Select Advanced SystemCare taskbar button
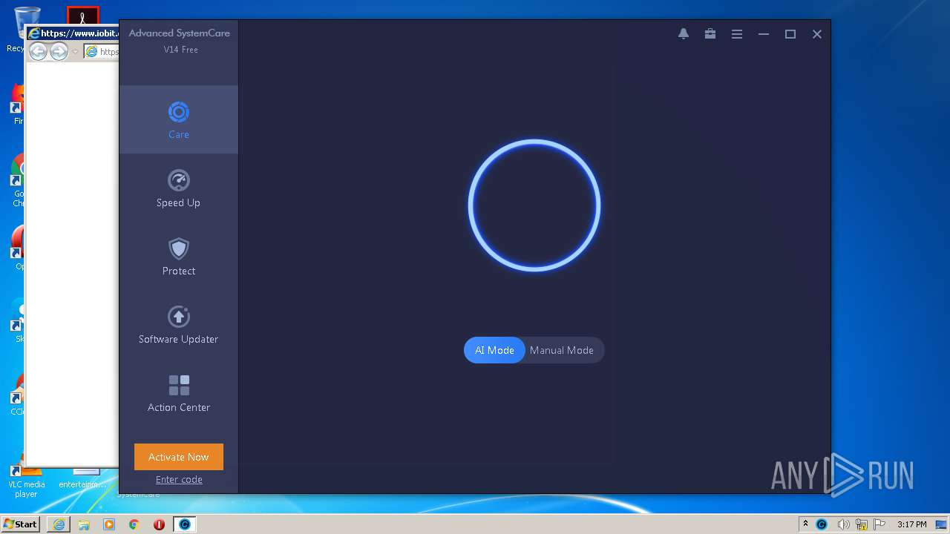Image resolution: width=950 pixels, height=534 pixels. (185, 524)
